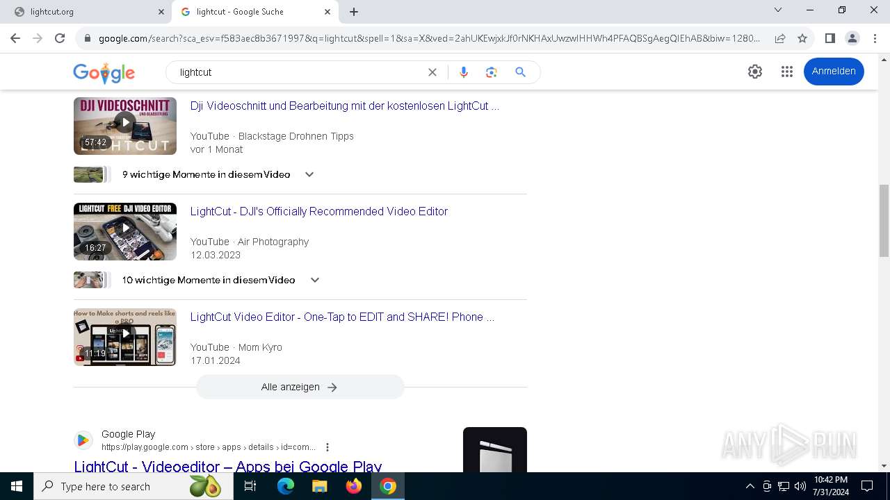Click the small key moments preview for second video

click(x=92, y=280)
